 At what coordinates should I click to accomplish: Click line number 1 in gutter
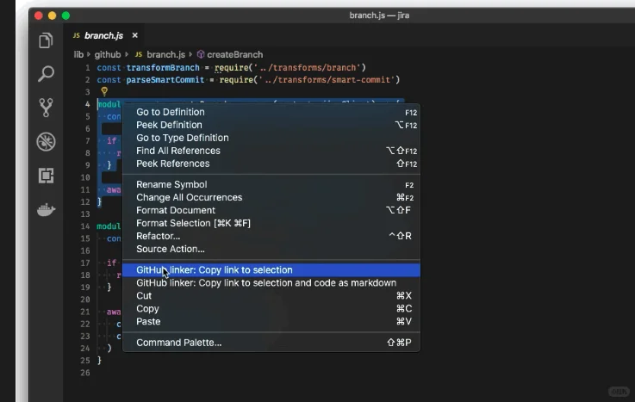[88, 68]
